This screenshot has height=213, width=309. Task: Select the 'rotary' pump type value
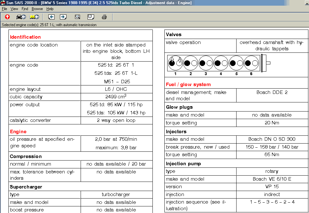pyautogui.click(x=272, y=171)
